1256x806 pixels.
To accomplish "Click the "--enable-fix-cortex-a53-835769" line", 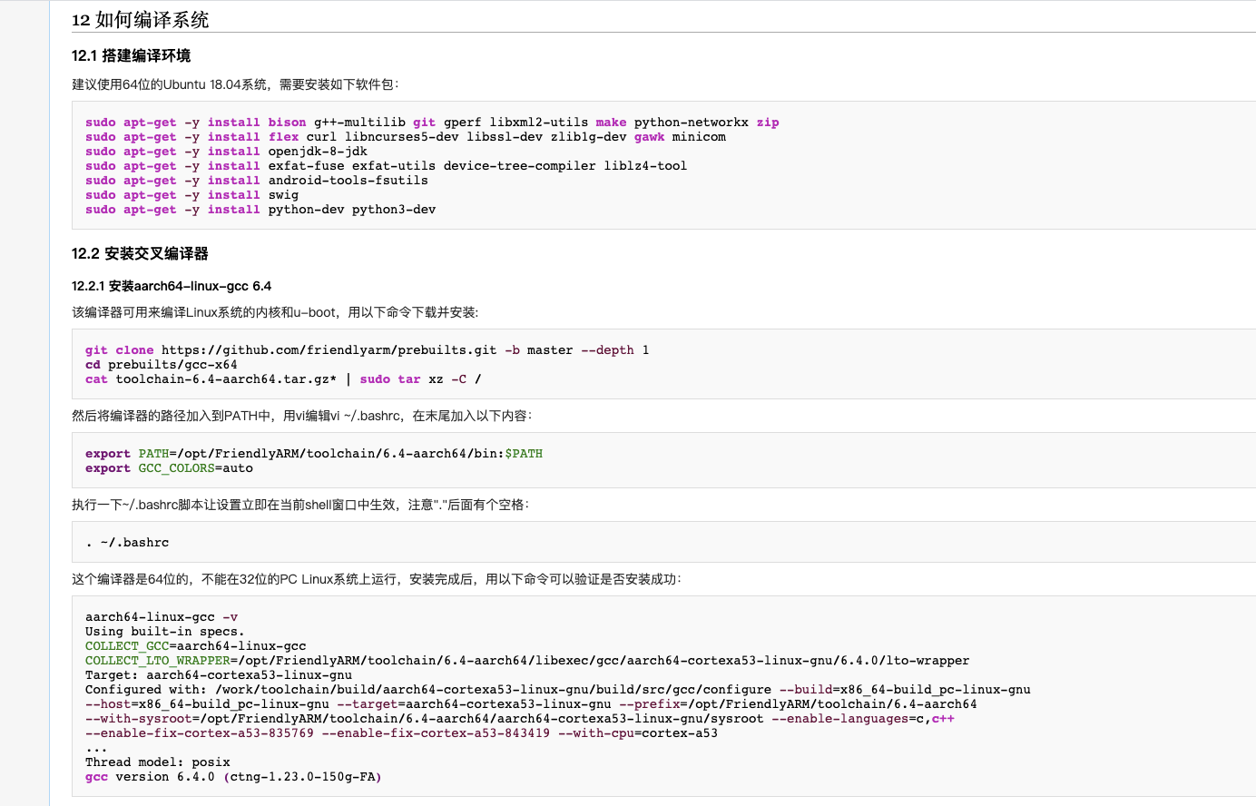I will [x=401, y=733].
